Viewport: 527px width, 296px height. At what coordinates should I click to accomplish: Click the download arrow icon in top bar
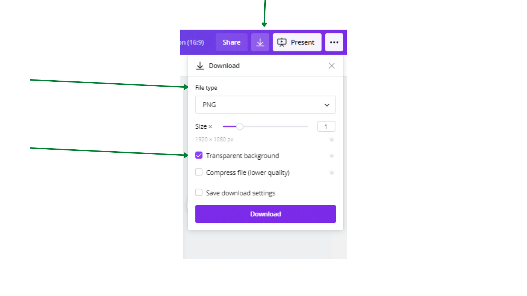point(260,42)
